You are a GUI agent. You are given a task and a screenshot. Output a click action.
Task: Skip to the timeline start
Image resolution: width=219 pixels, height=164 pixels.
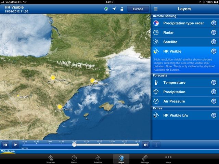point(5,145)
